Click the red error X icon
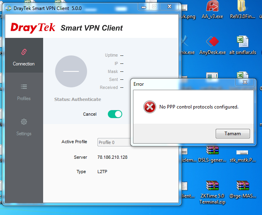Image resolution: width=262 pixels, height=215 pixels. (149, 107)
